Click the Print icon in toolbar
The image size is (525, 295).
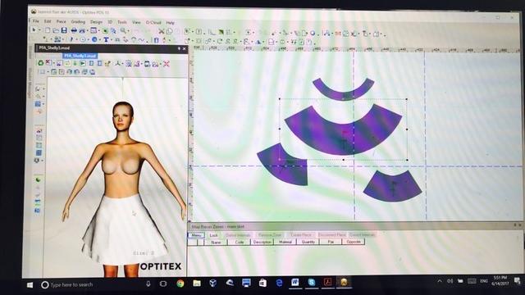point(74,30)
